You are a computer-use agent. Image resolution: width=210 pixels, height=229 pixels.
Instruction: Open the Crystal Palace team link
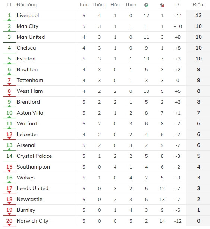point(34,156)
